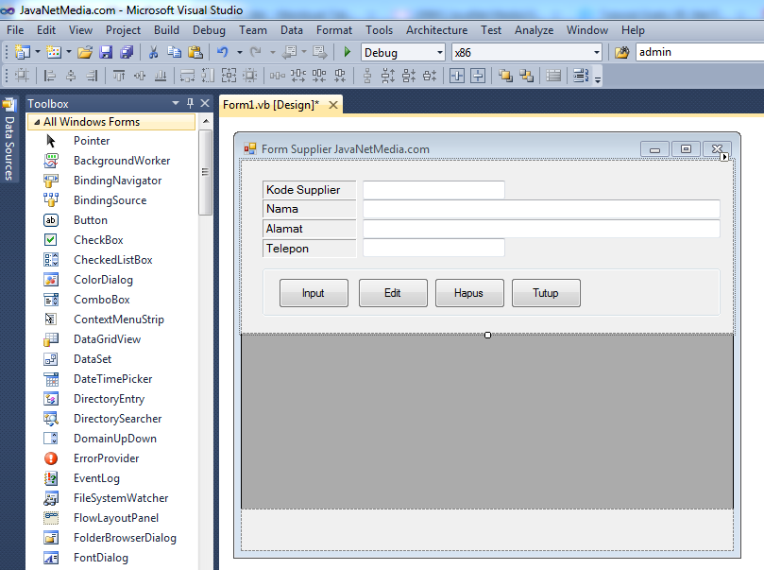Open the Debug configuration combo box
Screen dimensions: 764x570
[x=403, y=52]
